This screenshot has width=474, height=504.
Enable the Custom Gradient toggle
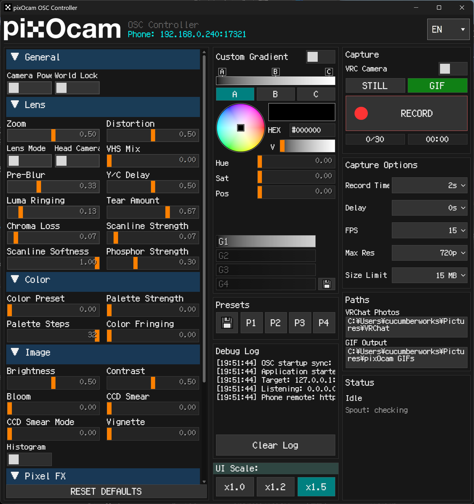321,57
